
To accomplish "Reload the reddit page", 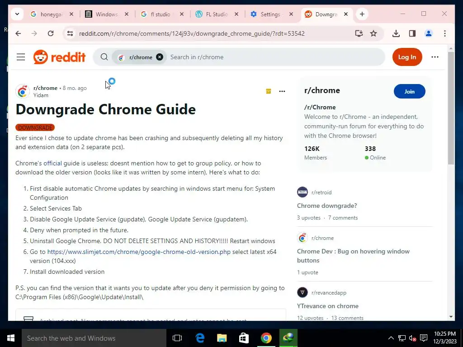I will click(51, 33).
